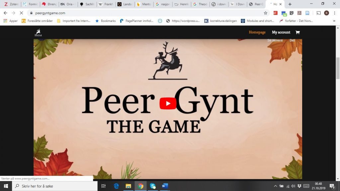Switch to the i dovre tab
The image size is (340, 191).
[219, 4]
